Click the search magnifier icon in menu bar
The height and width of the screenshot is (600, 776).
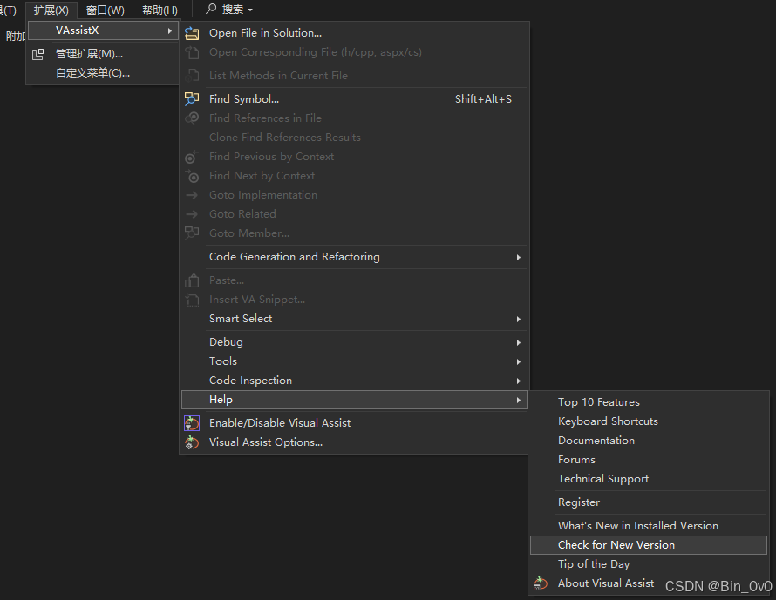pyautogui.click(x=211, y=9)
